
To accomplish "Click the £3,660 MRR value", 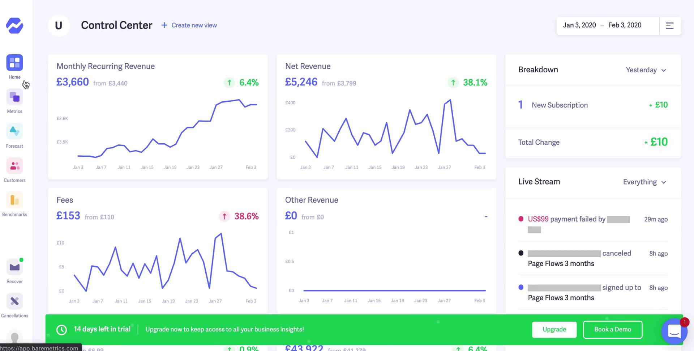I will (x=73, y=82).
